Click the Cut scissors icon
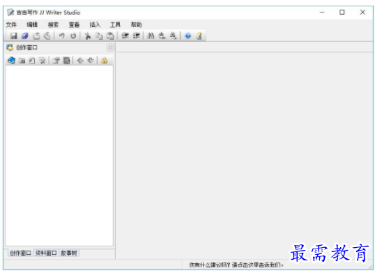Screen dimensions: 375x275 pyautogui.click(x=88, y=36)
